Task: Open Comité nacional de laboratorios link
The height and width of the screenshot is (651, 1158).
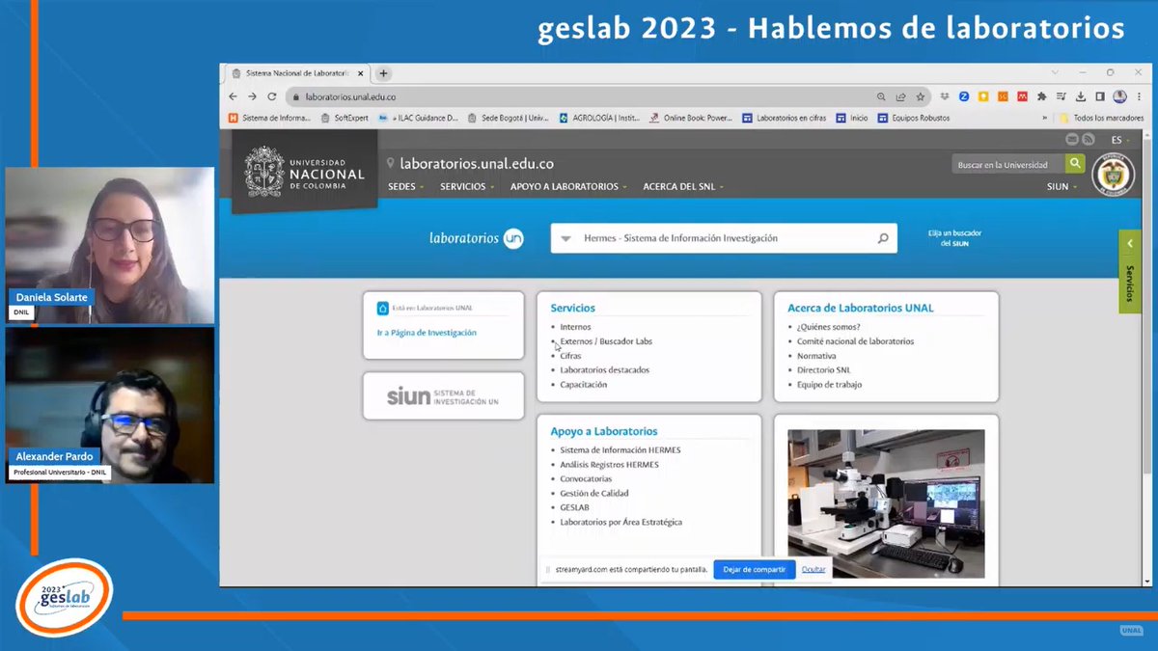Action: click(x=855, y=341)
